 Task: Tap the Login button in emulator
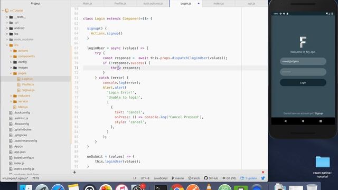click(303, 82)
